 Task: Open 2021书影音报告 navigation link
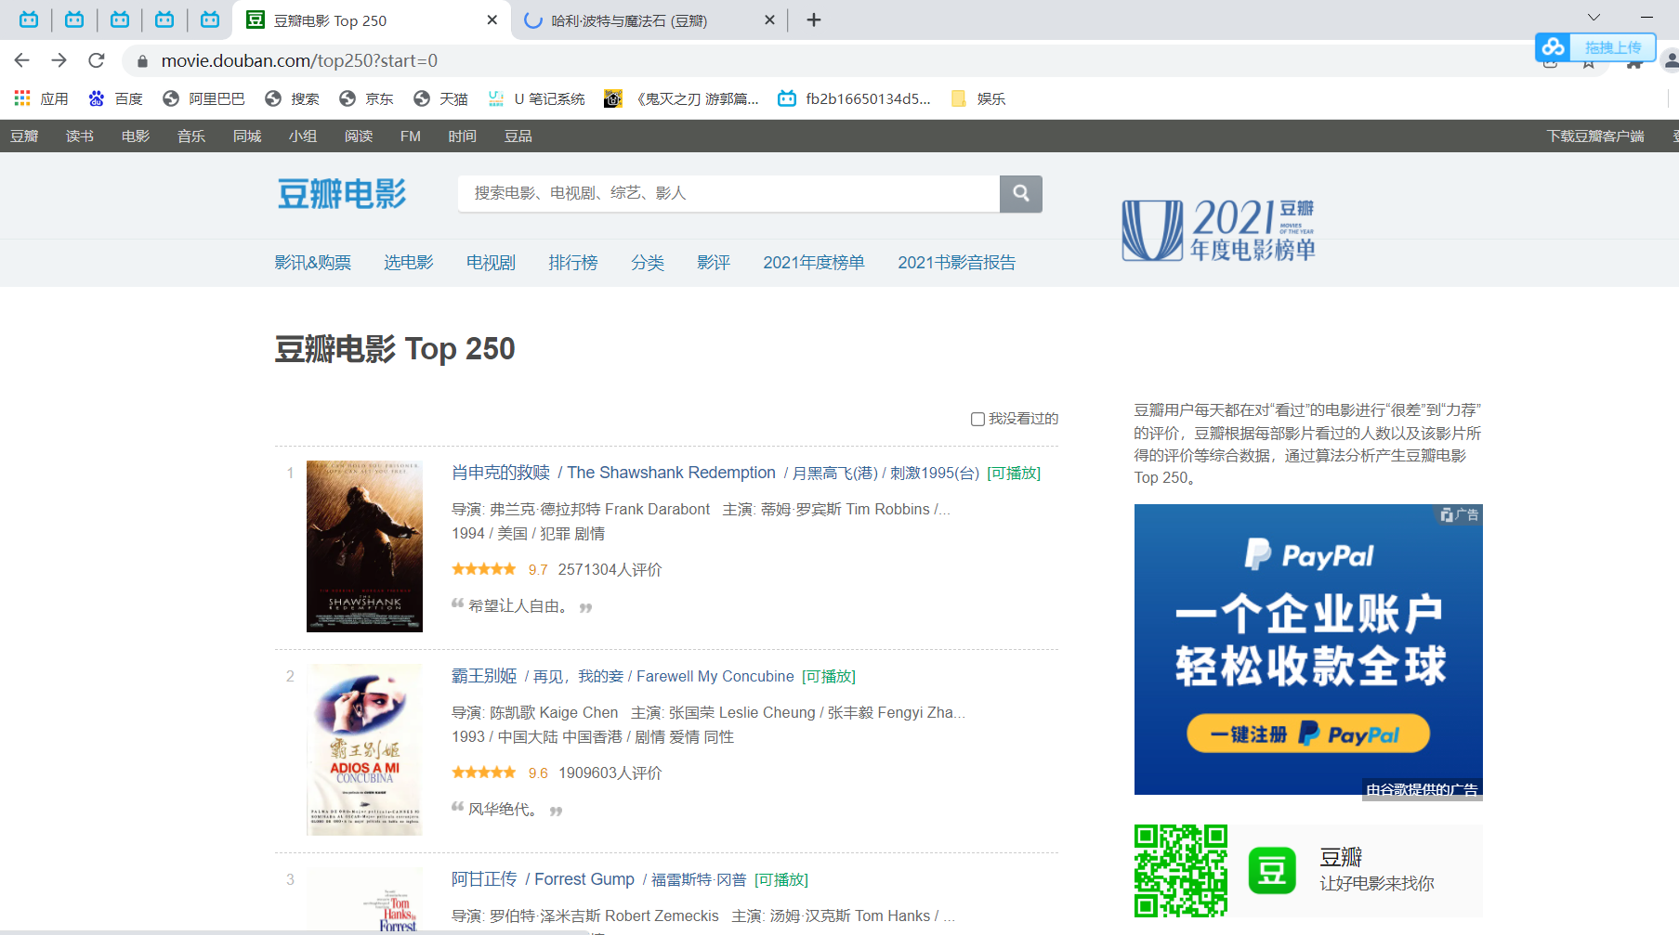957,263
